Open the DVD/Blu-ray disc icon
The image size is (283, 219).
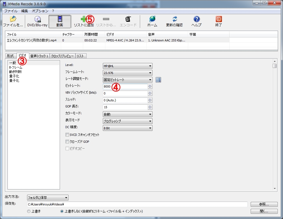point(37,19)
